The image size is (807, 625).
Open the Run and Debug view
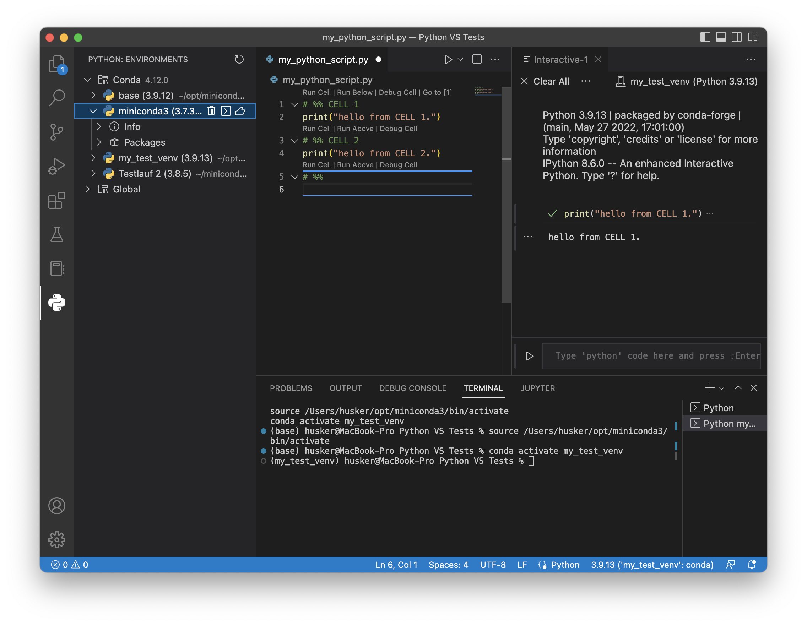click(56, 166)
